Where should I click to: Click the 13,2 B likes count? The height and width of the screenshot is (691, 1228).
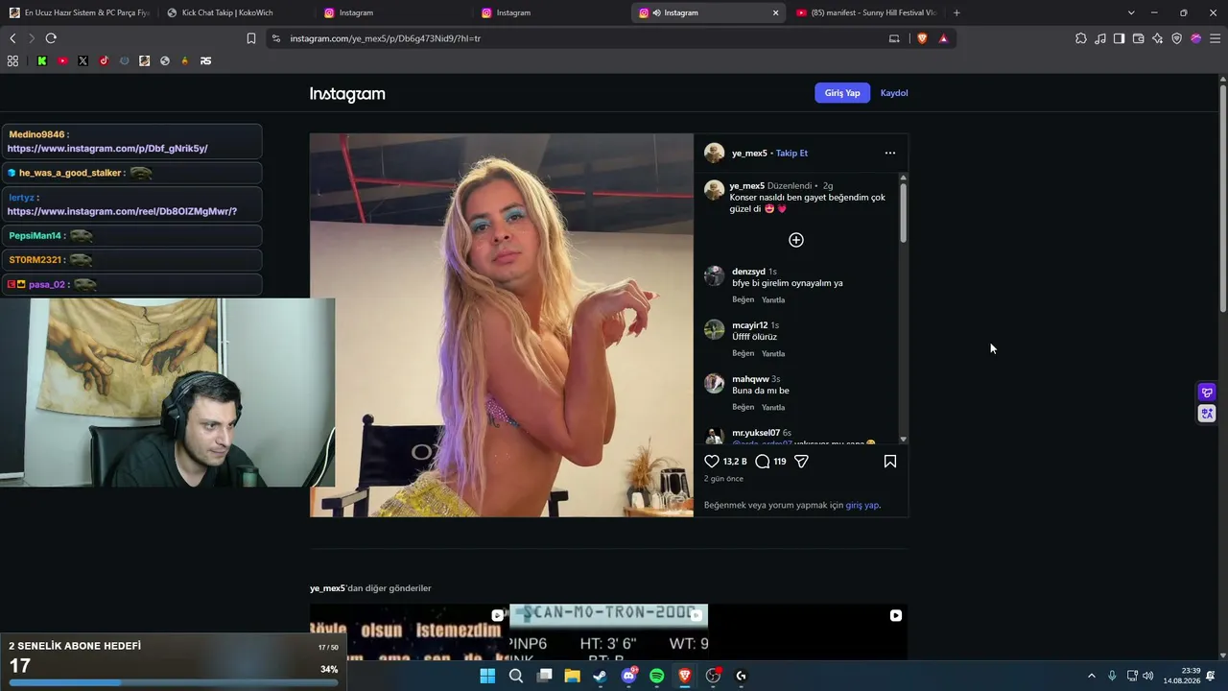click(x=735, y=462)
